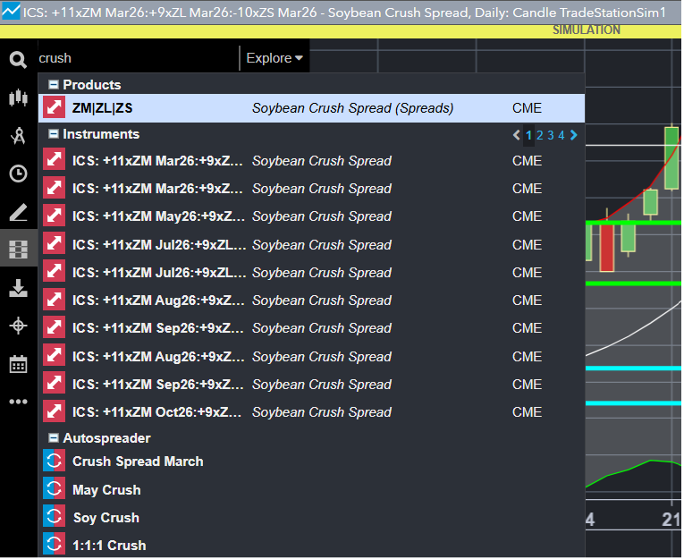Jump to page 4 of instrument results
The height and width of the screenshot is (559, 684).
(562, 135)
